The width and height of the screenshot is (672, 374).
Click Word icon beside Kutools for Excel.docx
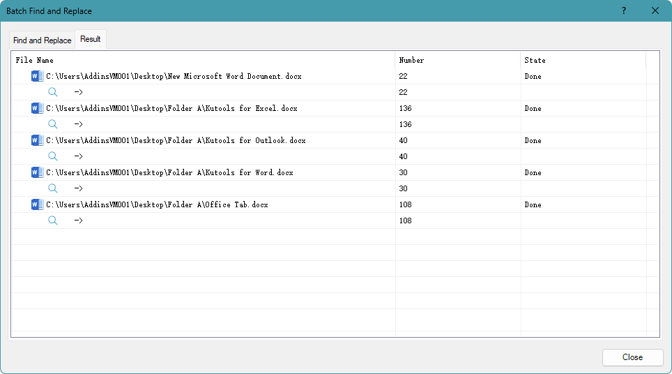coord(37,108)
